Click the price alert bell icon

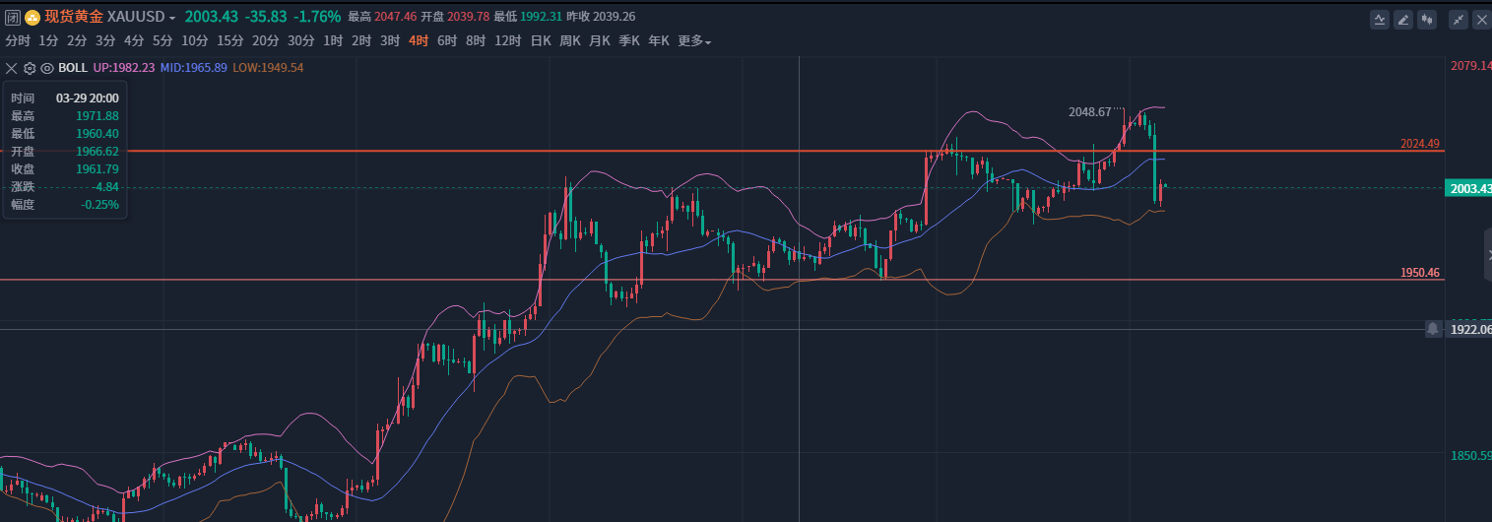[x=1433, y=329]
